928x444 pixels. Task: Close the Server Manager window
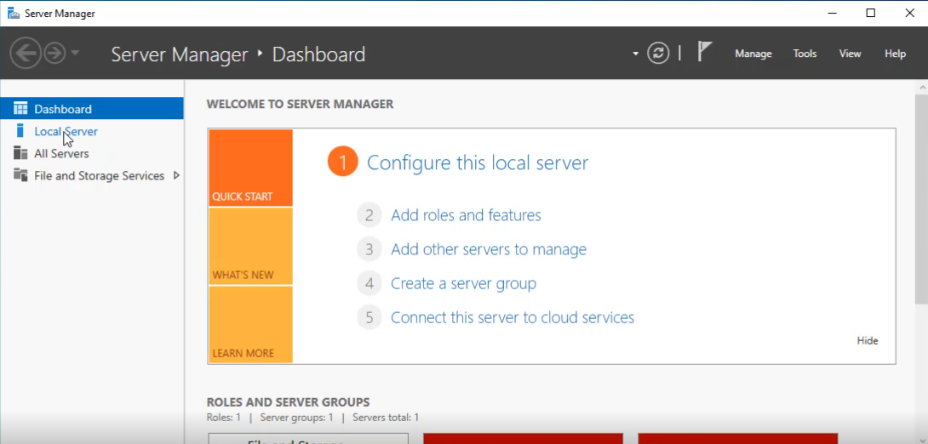point(909,13)
